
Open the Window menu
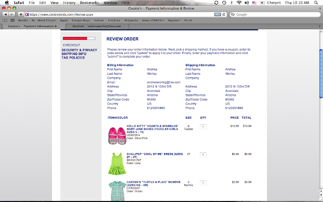(x=110, y=3)
